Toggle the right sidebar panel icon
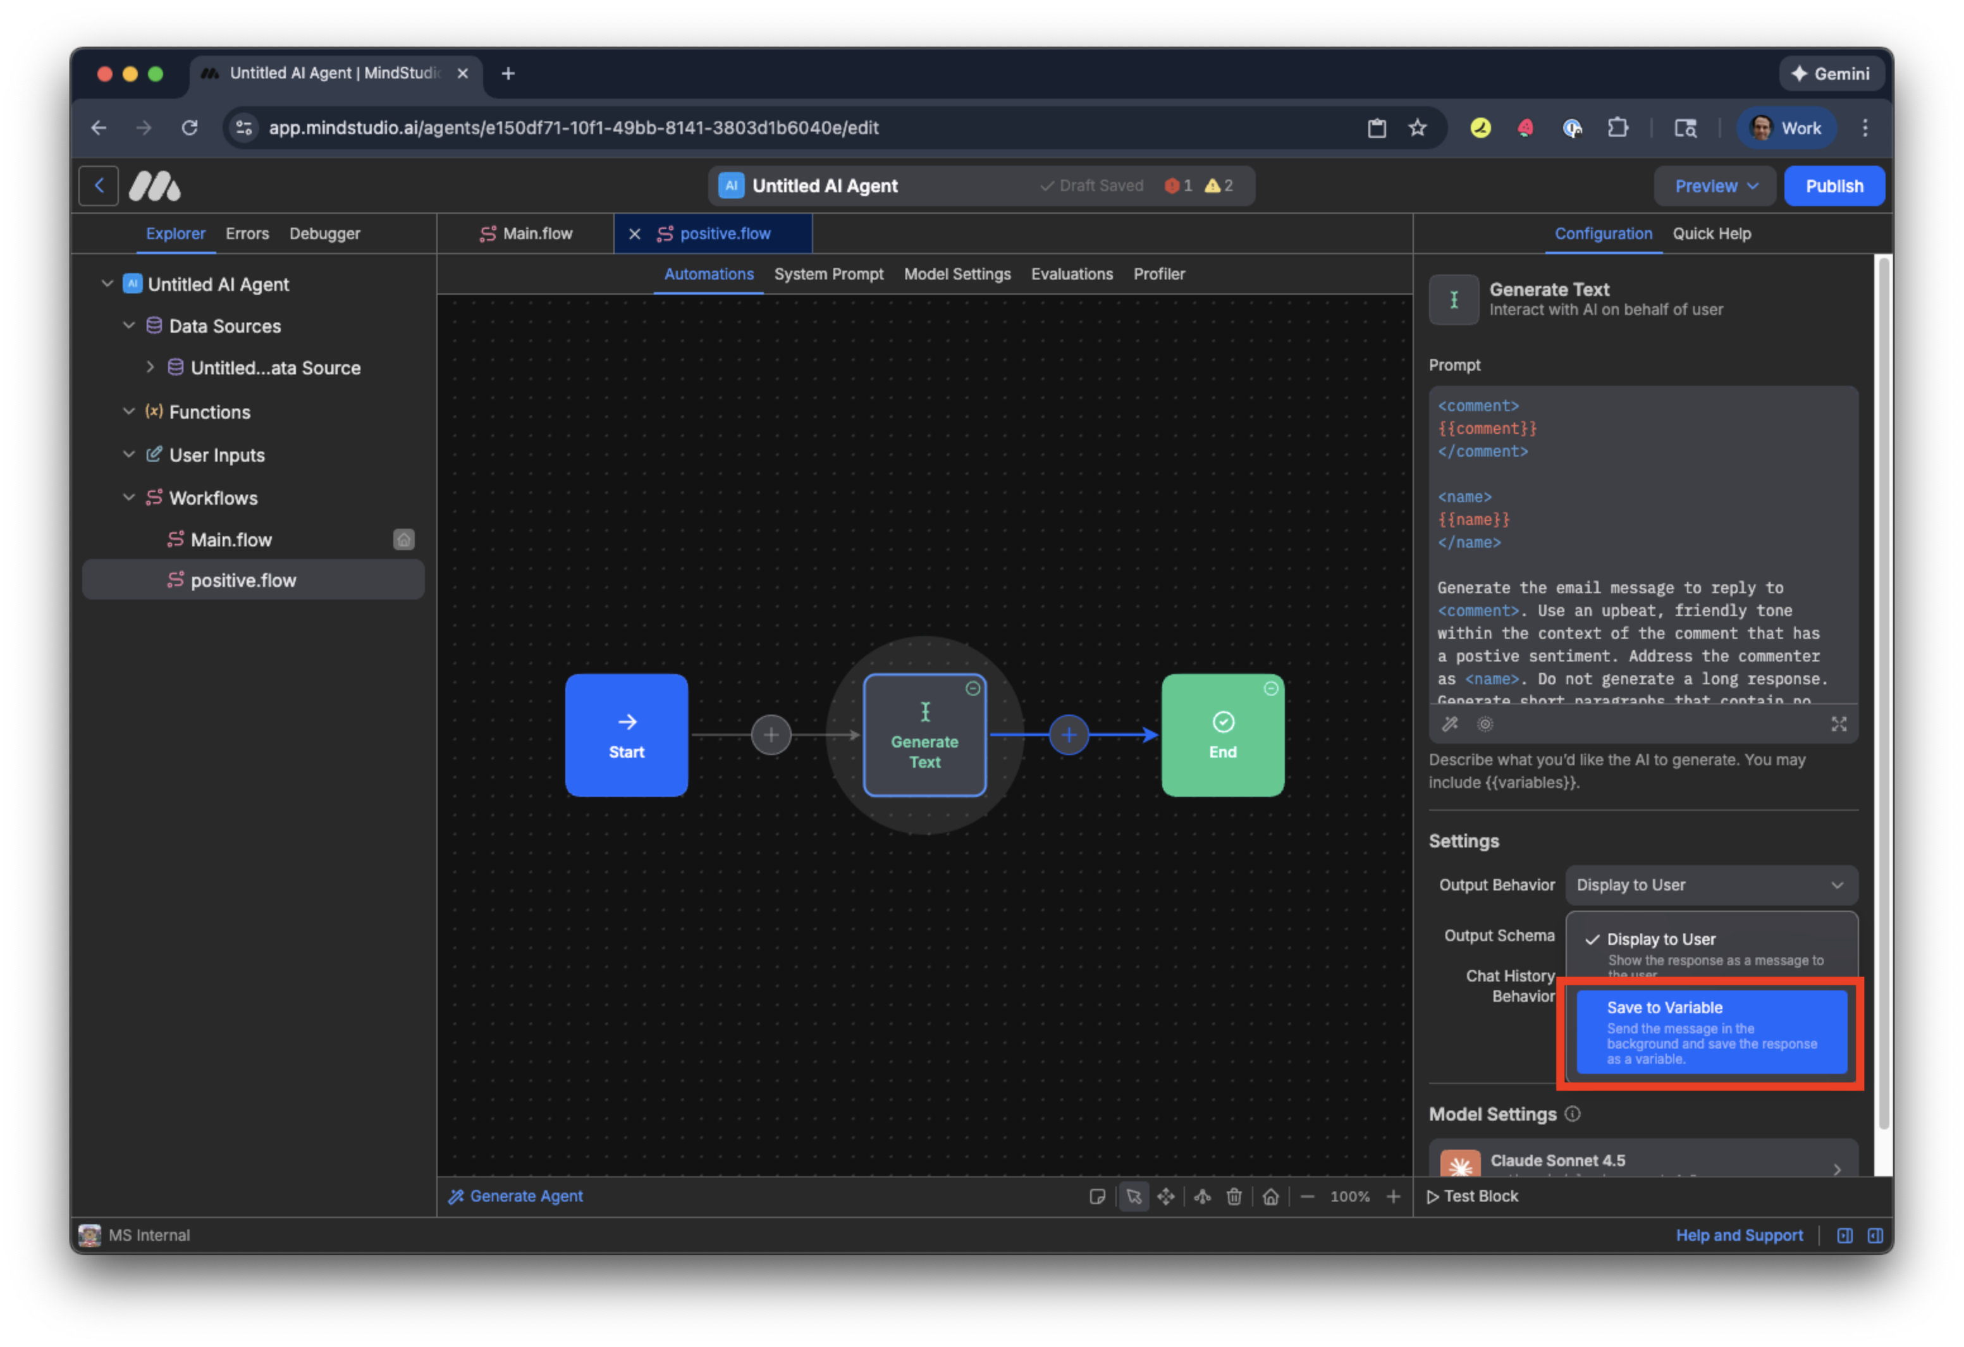Screen dimensions: 1964x1347 [x=1874, y=1236]
